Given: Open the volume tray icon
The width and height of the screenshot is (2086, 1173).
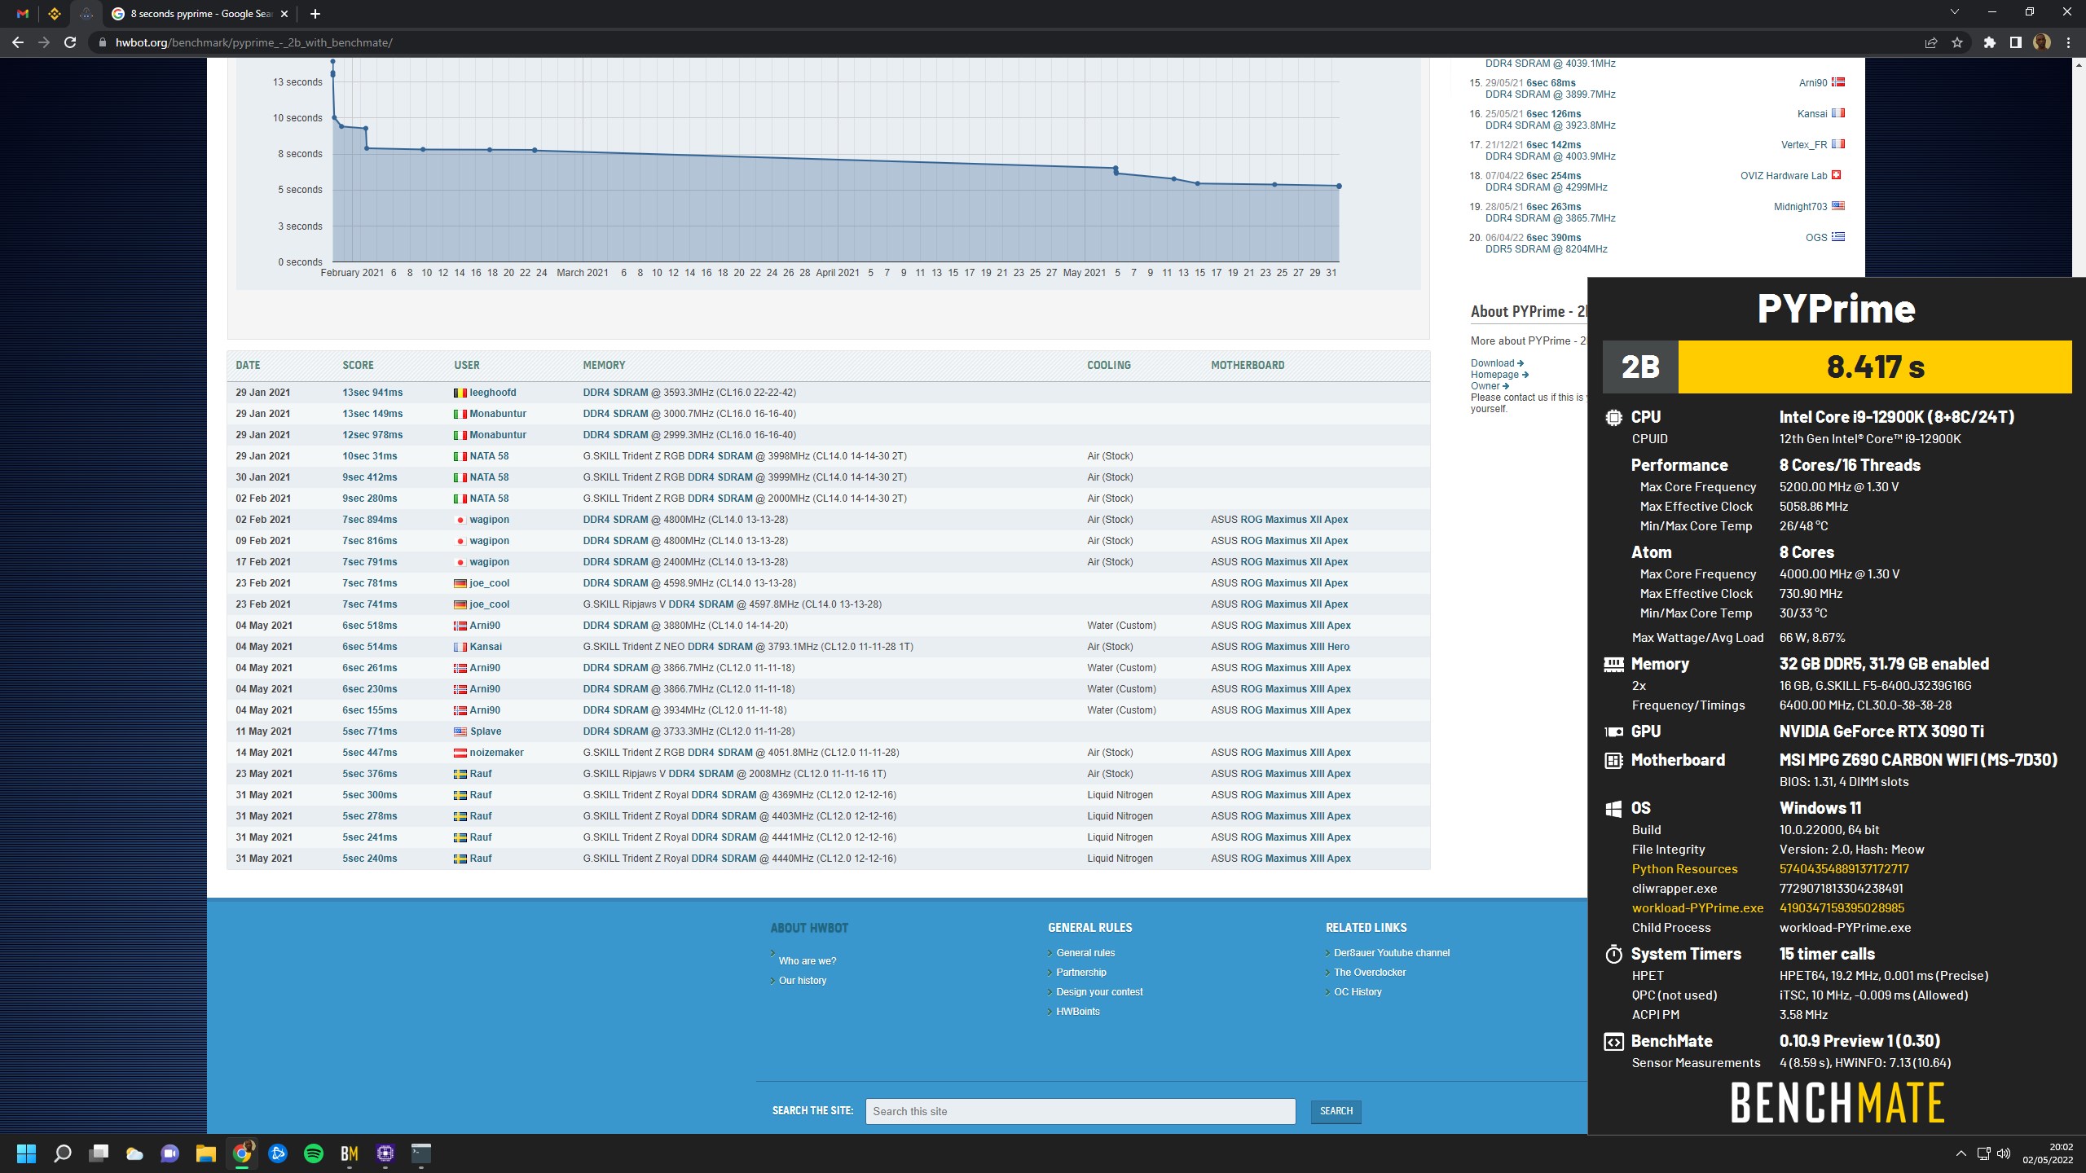Looking at the screenshot, I should coord(2004,1153).
